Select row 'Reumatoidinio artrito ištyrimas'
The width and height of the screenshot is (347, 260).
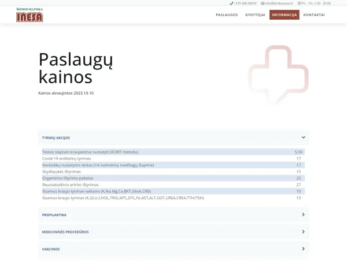tap(173, 185)
